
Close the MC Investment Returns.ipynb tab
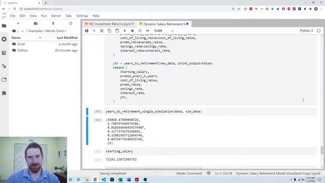click(133, 24)
